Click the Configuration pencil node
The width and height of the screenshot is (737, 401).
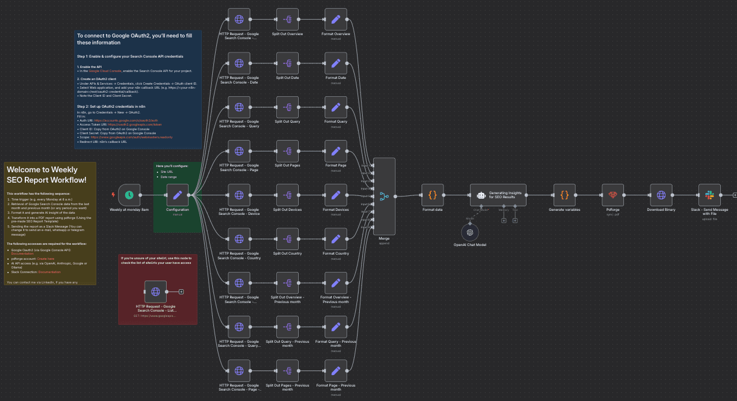tap(178, 195)
